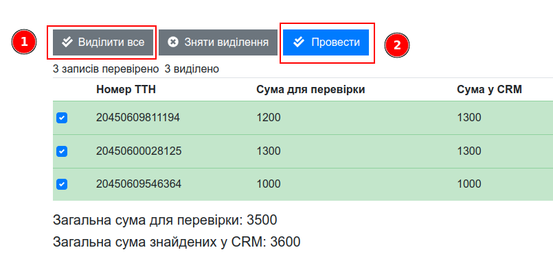Screen dimensions: 553x274
Task: Click the Сума у CRM column header
Action: (490, 89)
